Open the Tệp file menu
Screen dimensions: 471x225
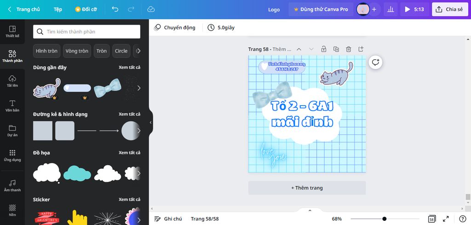tap(57, 9)
